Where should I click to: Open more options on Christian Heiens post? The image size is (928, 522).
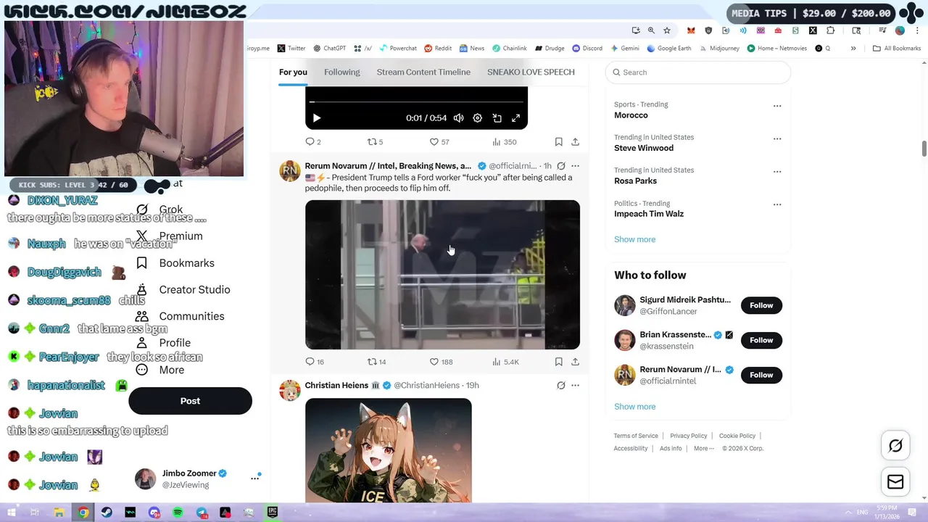(x=575, y=385)
